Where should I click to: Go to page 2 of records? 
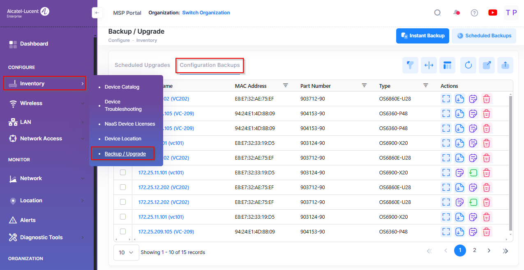tap(474, 250)
